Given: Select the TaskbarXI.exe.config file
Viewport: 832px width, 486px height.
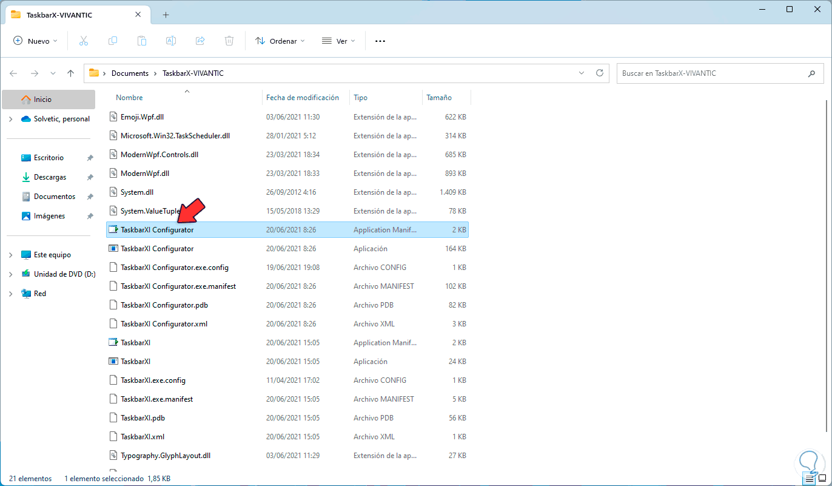Looking at the screenshot, I should [x=153, y=380].
